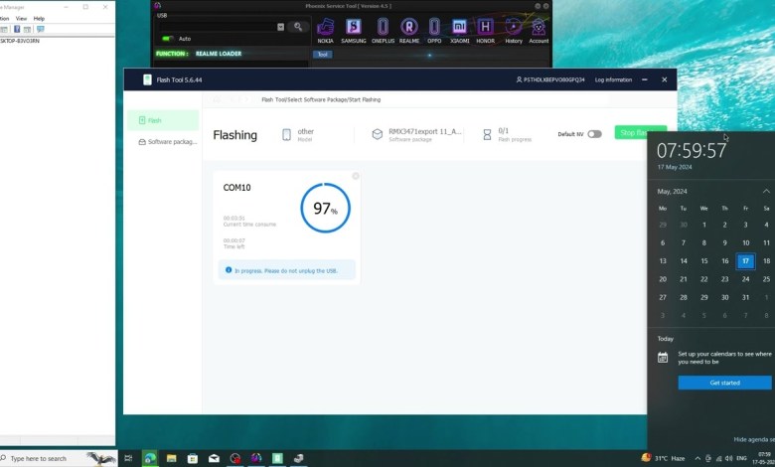Select 1 under We in the calendar
Viewport: 775px width, 467px height.
click(x=703, y=225)
